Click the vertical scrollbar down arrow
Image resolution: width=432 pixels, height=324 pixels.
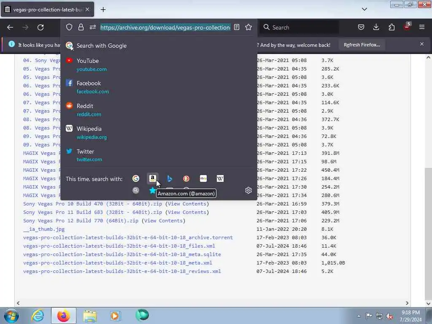(x=429, y=303)
